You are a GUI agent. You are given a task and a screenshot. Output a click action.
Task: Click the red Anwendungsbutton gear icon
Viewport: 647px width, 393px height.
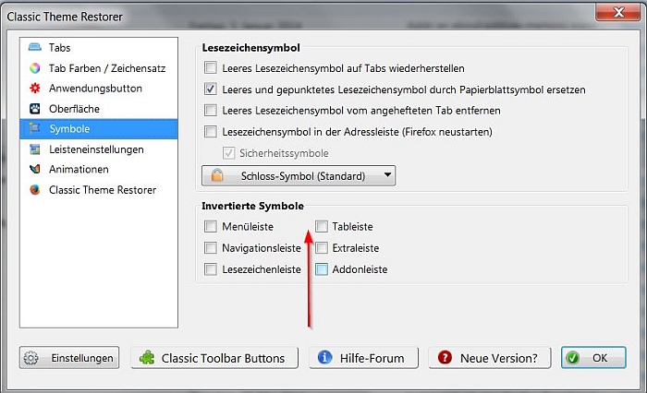pos(35,89)
